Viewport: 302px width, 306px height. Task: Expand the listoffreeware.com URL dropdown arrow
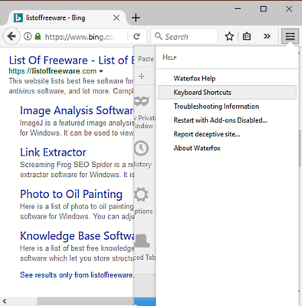click(101, 71)
